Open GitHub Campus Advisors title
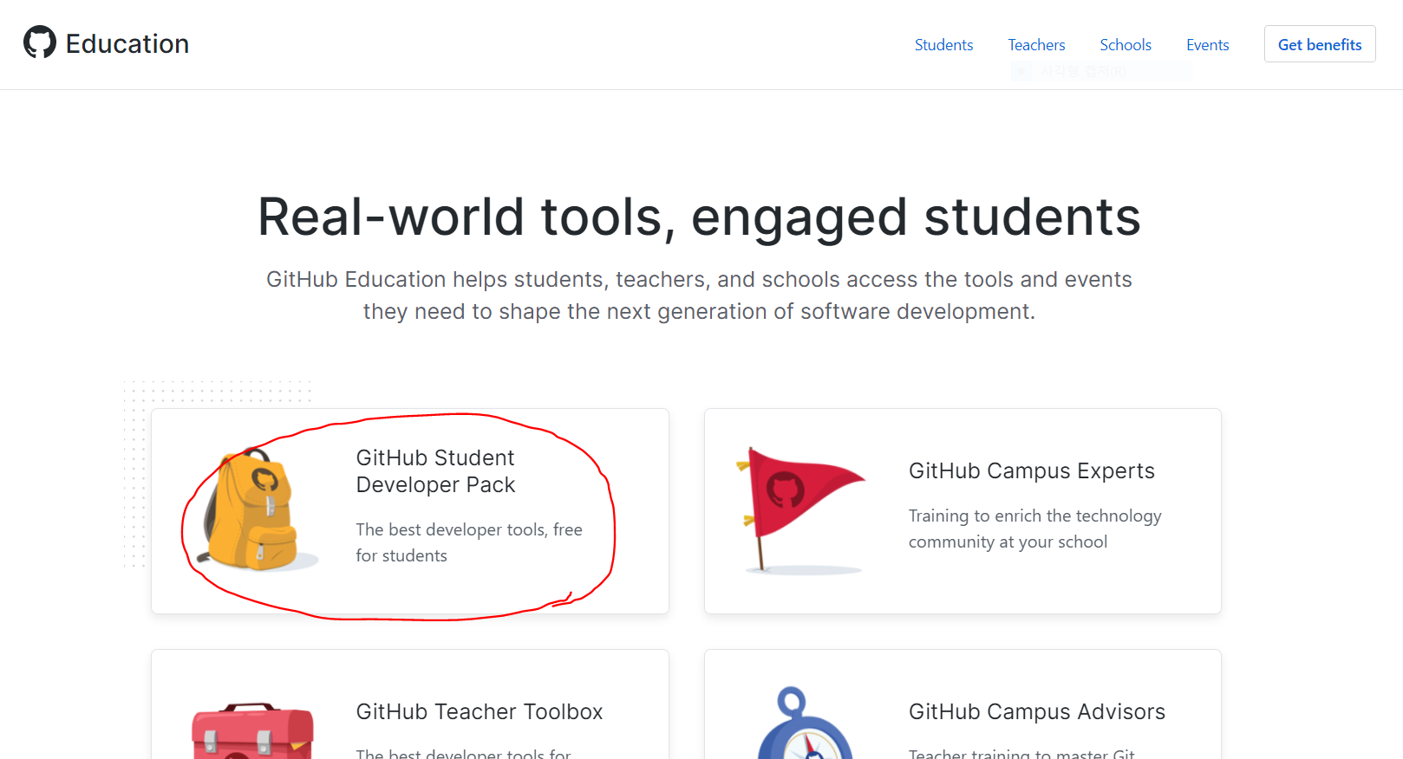The width and height of the screenshot is (1403, 759). tap(1037, 711)
